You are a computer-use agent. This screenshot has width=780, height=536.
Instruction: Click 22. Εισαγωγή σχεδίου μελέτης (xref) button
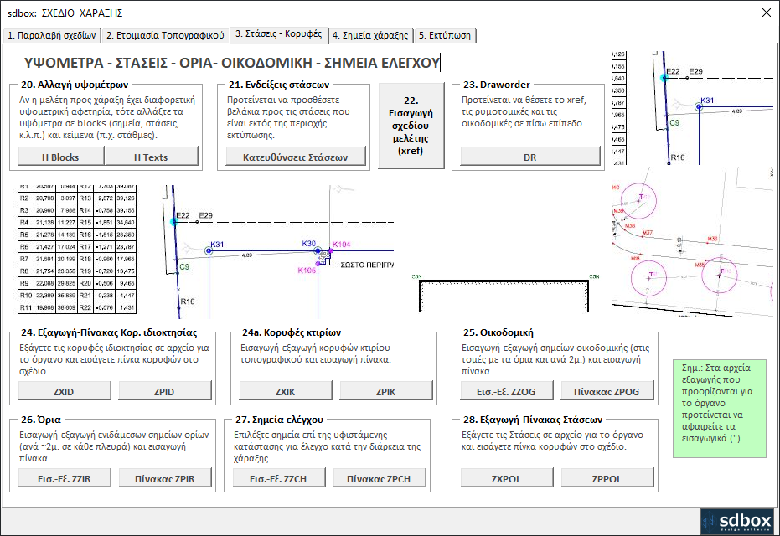click(x=411, y=126)
